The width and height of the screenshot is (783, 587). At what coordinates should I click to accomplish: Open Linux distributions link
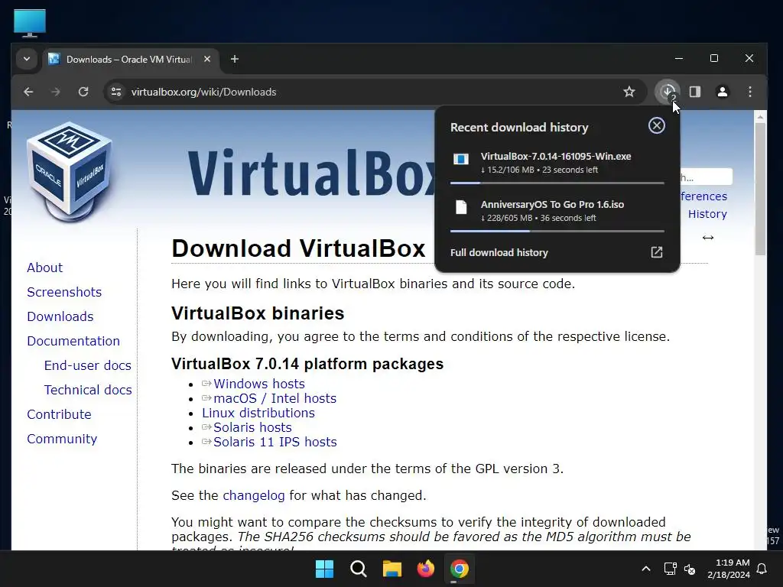coord(258,413)
